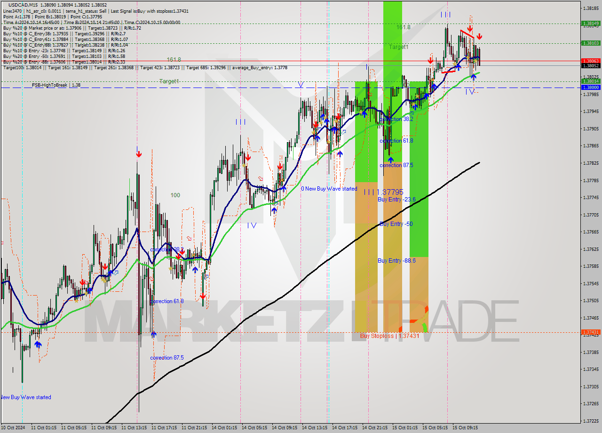Select the '0 New Buy Wave started' label
The width and height of the screenshot is (602, 433).
[329, 189]
